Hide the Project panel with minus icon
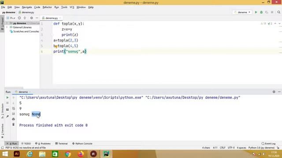Image resolution: width=282 pixels, height=158 pixels. (37, 18)
